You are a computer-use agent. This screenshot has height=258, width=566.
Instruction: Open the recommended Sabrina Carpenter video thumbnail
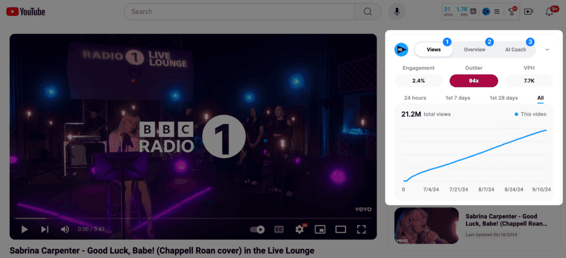point(426,225)
